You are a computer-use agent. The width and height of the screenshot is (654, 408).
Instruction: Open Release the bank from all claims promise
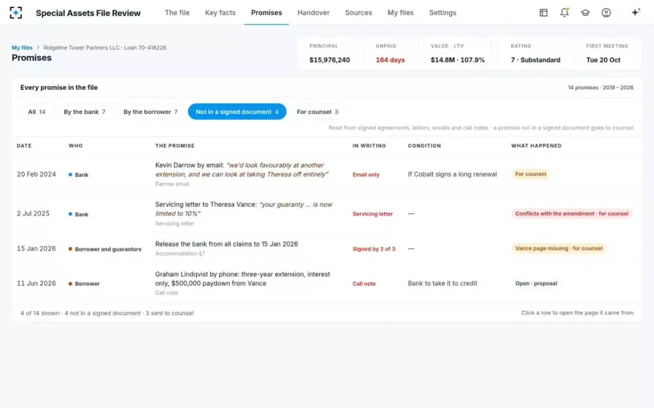point(227,244)
